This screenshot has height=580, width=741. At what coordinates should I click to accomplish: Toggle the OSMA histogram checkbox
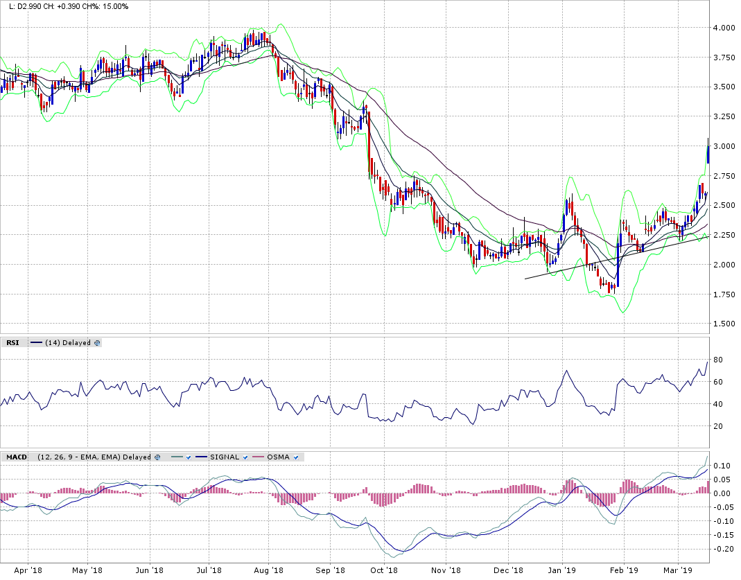[297, 457]
